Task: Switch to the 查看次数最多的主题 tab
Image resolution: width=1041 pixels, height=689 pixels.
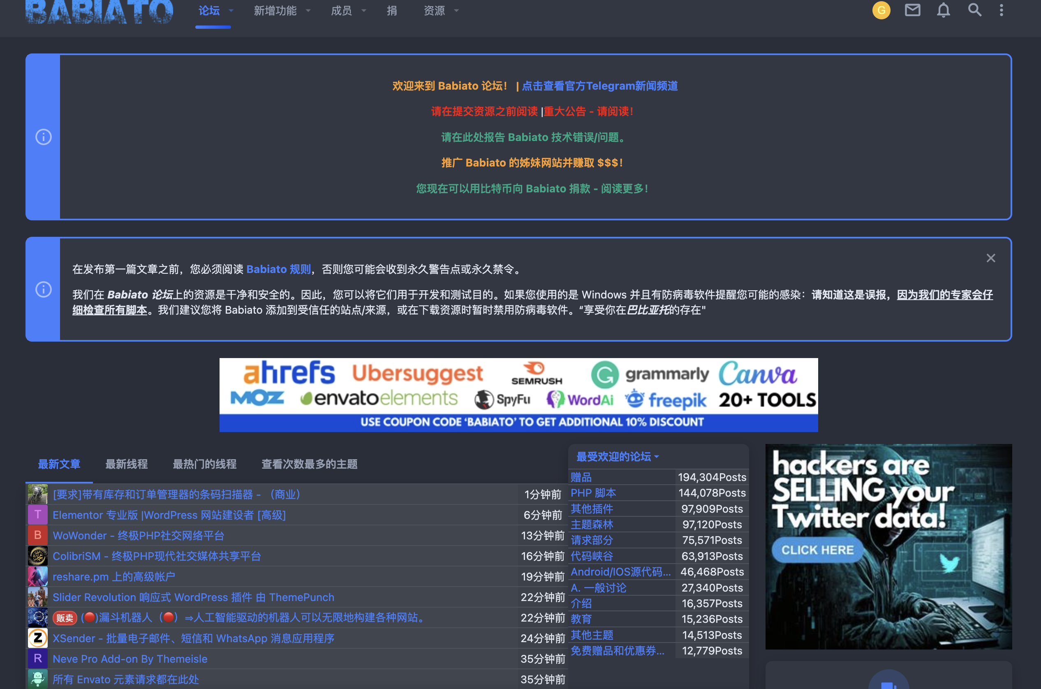Action: tap(309, 464)
